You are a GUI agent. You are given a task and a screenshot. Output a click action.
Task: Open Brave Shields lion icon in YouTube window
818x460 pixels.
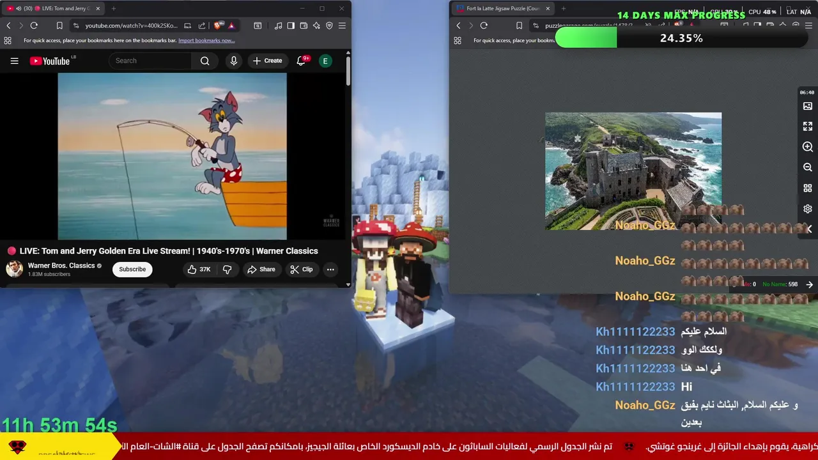point(219,26)
